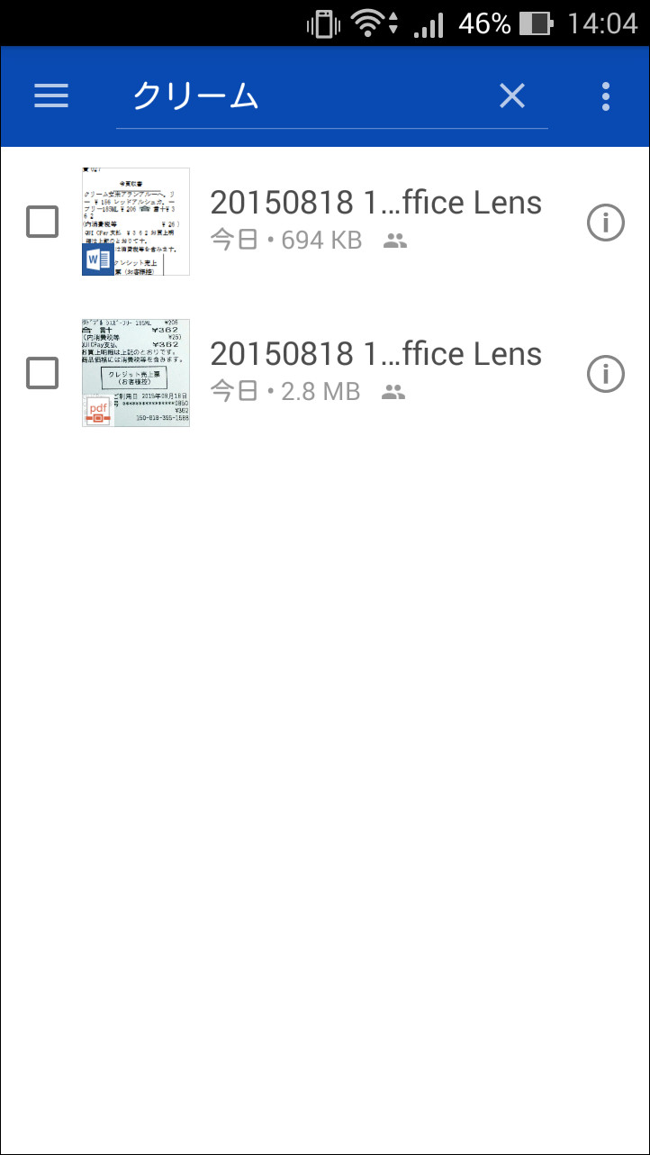Tap the shared-people icon next to 694 KB
Image resolution: width=650 pixels, height=1155 pixels.
[x=394, y=240]
